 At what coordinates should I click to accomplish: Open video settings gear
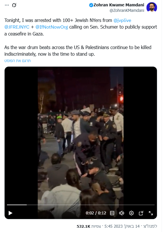click(x=131, y=213)
